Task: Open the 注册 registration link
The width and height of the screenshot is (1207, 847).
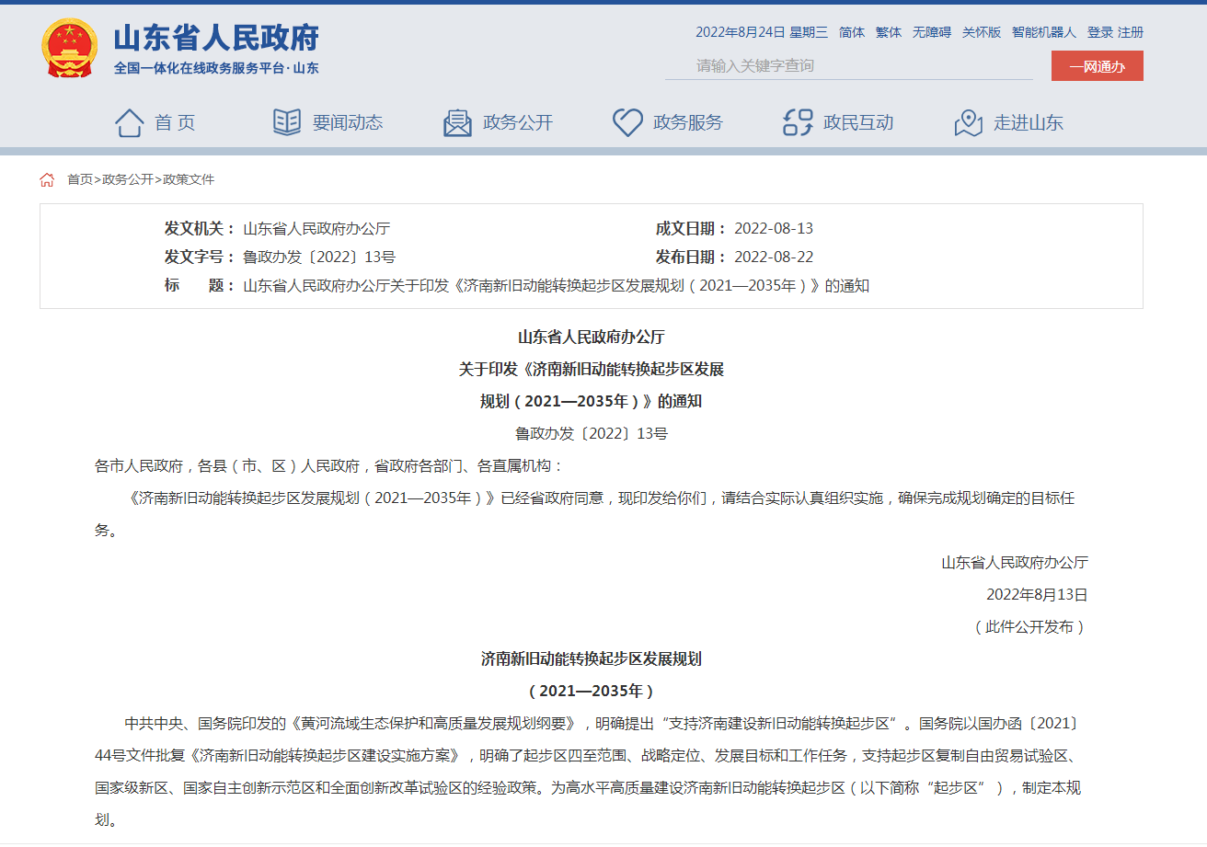Action: 1130,31
